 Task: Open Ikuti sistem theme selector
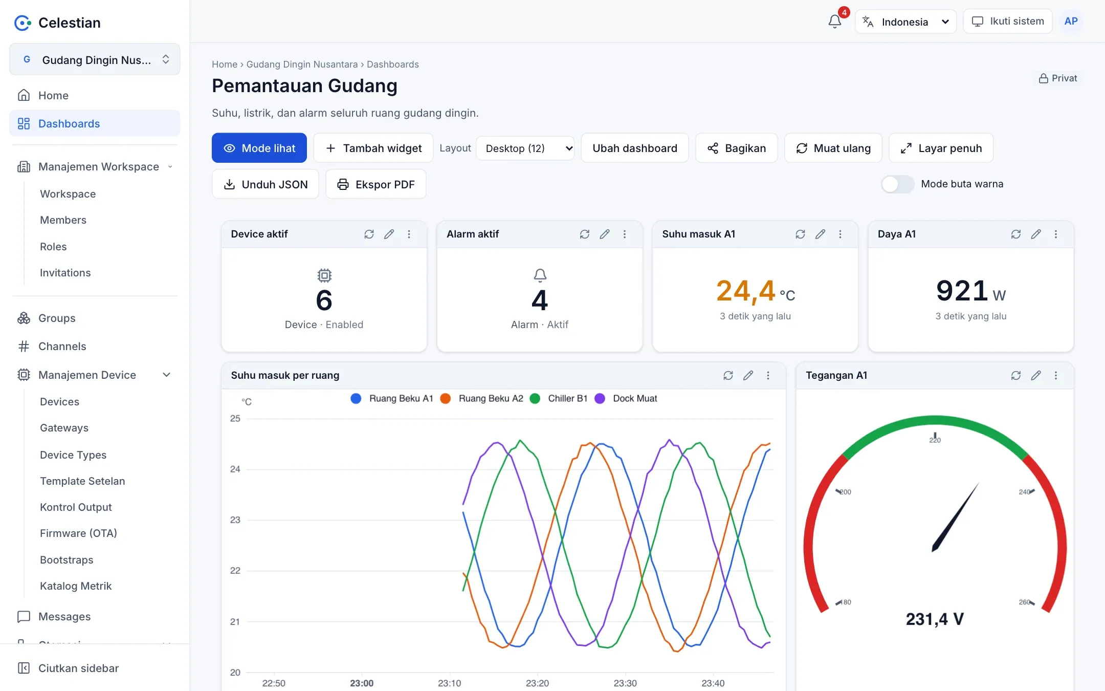(1008, 21)
